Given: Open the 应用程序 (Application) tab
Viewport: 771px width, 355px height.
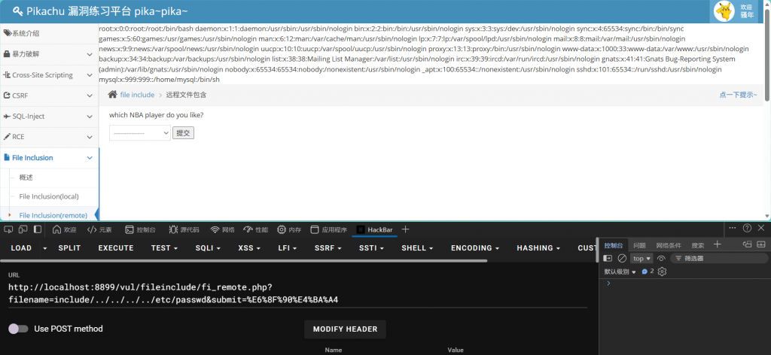Looking at the screenshot, I should pos(329,229).
